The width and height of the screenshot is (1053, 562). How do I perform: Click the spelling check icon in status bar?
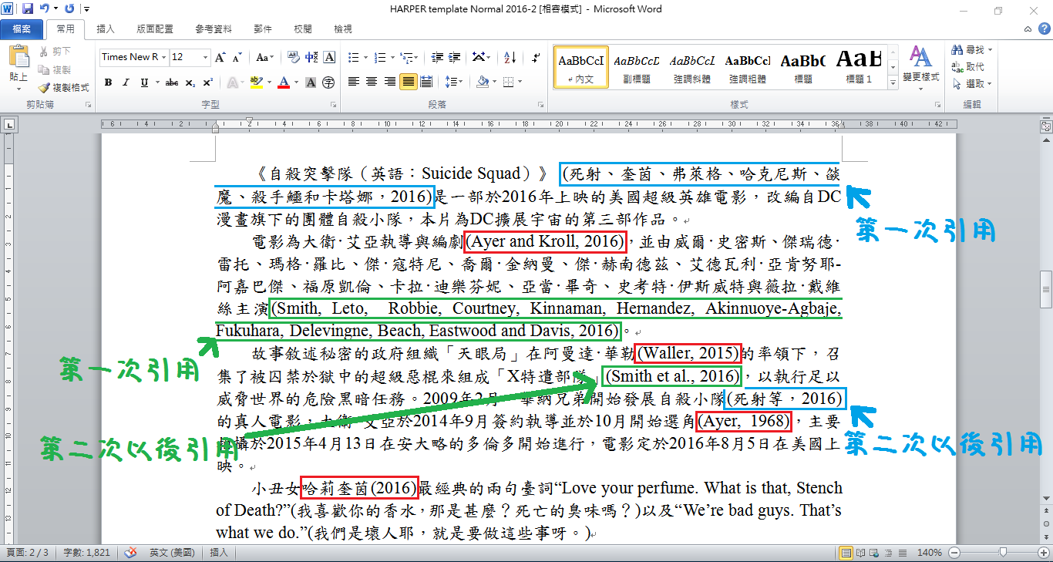point(130,553)
